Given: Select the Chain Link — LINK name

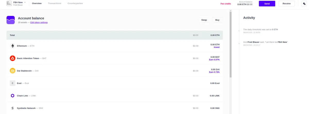Looking at the screenshot, I should (x=26, y=96).
